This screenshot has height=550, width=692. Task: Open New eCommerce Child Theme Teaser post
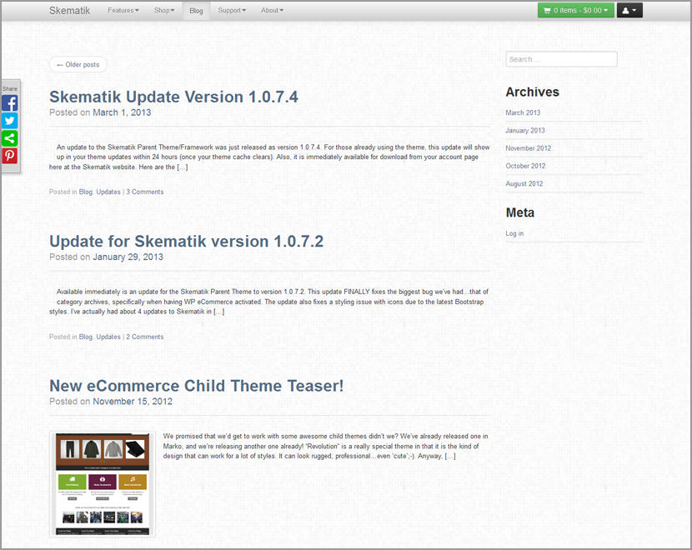pos(197,386)
